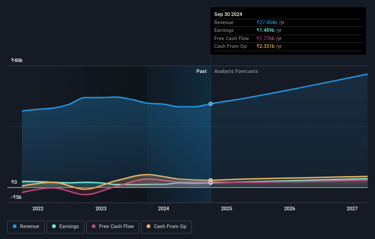Select the Revenue data point marker at Sep 2024
375x239 pixels.
point(211,104)
